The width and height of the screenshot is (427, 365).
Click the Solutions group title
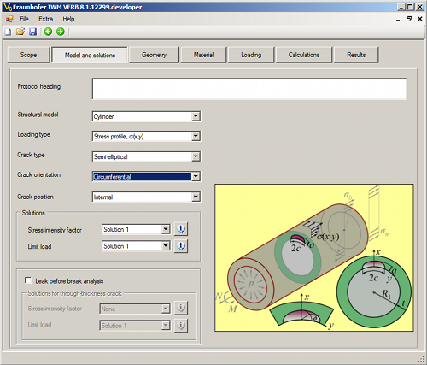pyautogui.click(x=33, y=213)
